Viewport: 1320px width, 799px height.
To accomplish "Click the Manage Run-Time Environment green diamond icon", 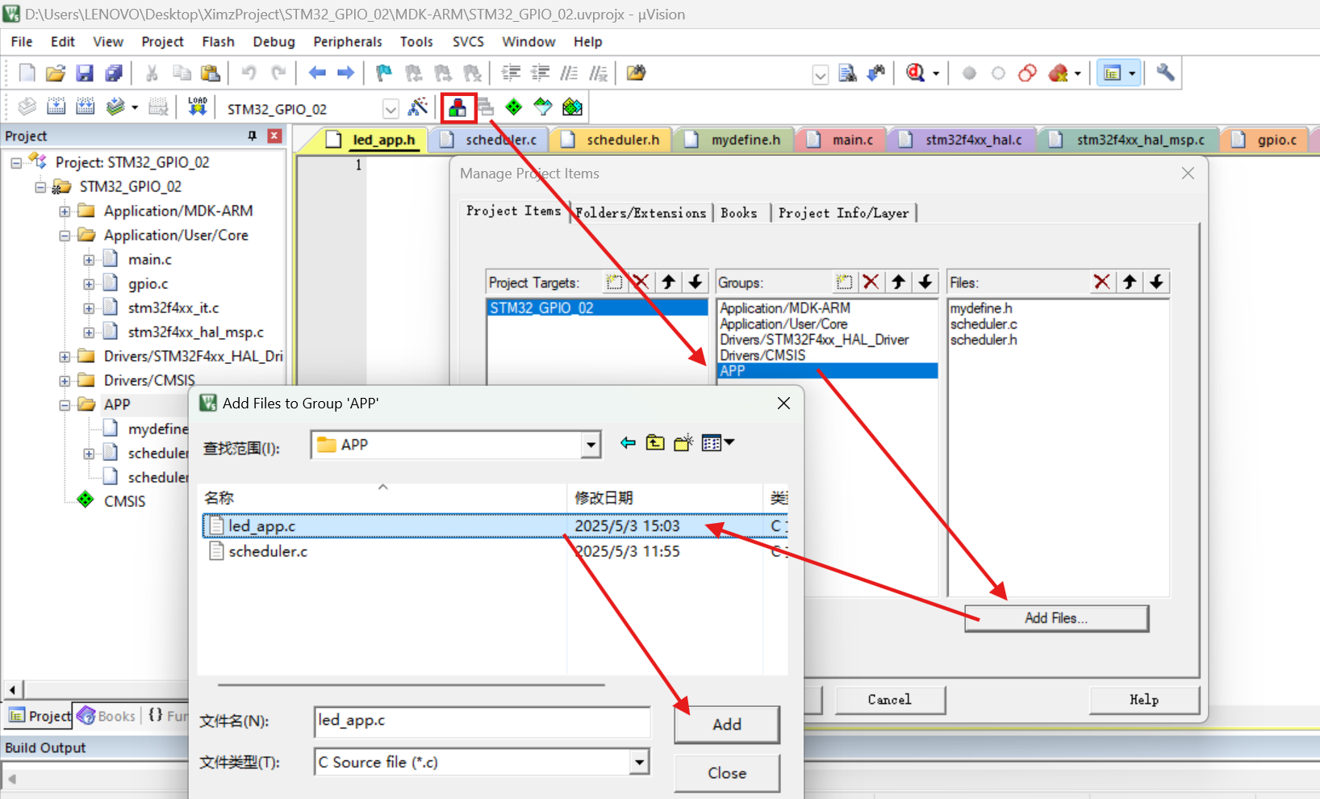I will click(x=514, y=107).
